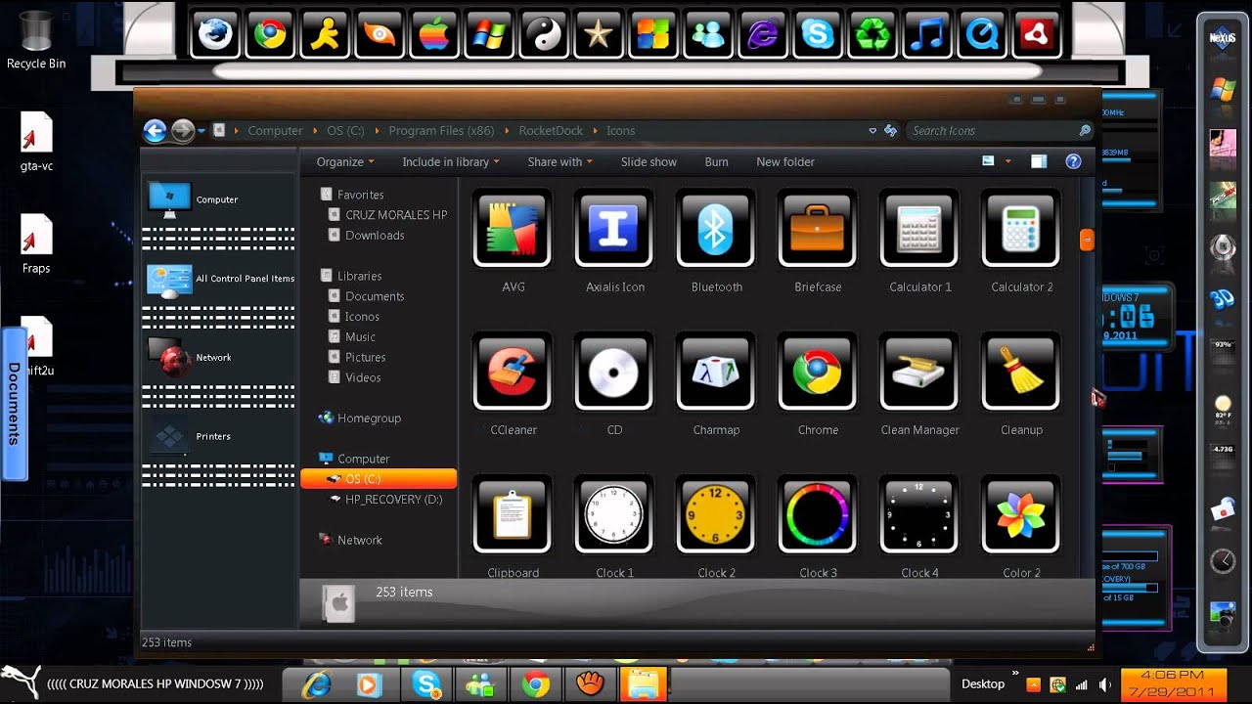The image size is (1252, 704).
Task: Go back using the Back arrow
Action: [155, 130]
